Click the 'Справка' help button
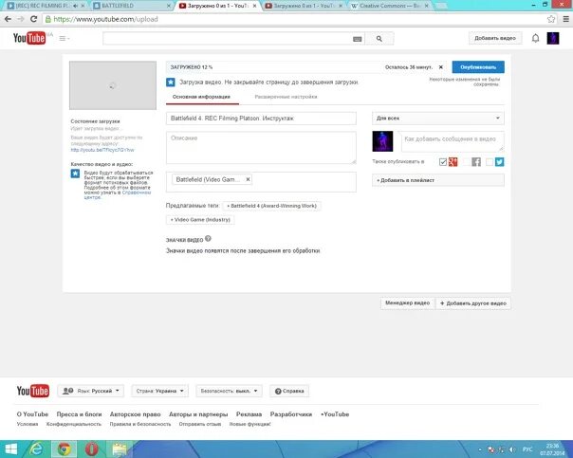The height and width of the screenshot is (458, 573). 289,391
